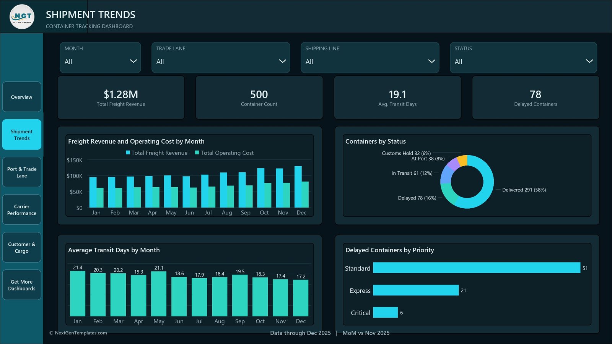Go to the Overview page
The height and width of the screenshot is (344, 612).
(x=22, y=97)
